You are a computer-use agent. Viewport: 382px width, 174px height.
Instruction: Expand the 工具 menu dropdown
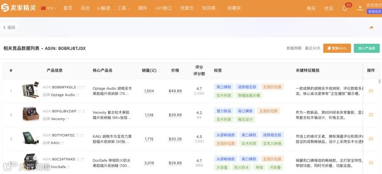pos(124,8)
